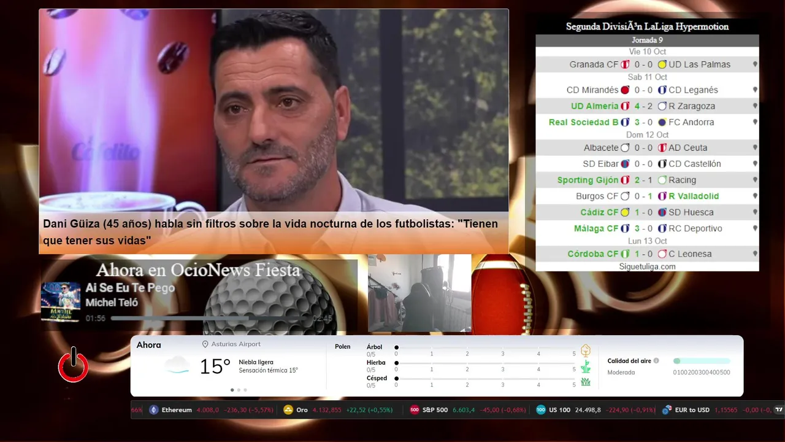Image resolution: width=785 pixels, height=442 pixels.
Task: Click the Cádiz CF yellow crest
Action: point(625,212)
